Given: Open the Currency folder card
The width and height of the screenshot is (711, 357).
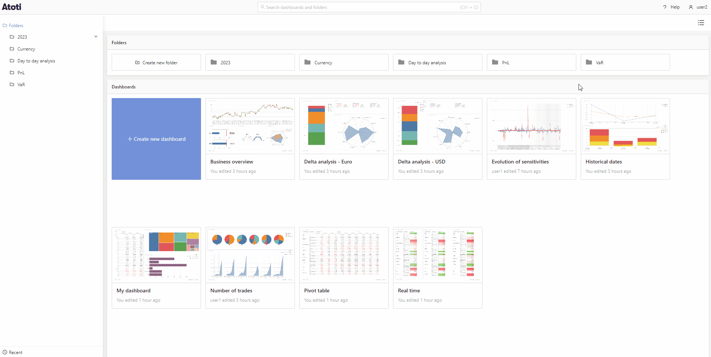Looking at the screenshot, I should [x=344, y=62].
